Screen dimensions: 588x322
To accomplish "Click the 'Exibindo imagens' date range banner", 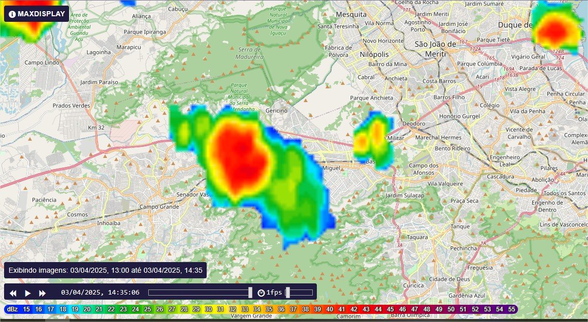I will coord(105,270).
